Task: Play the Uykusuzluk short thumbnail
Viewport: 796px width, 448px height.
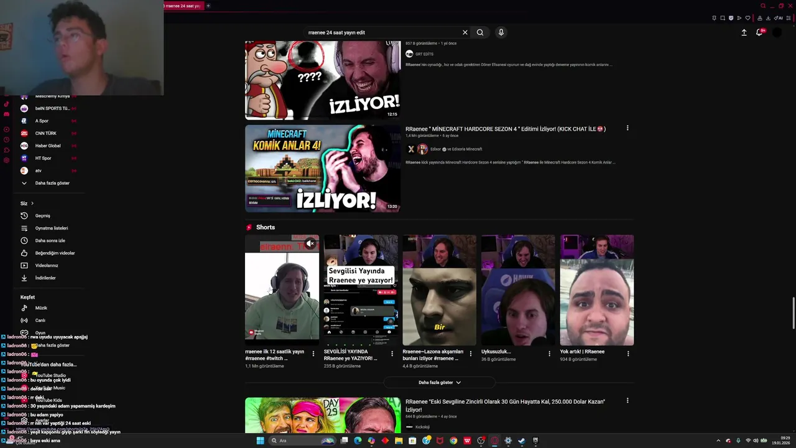Action: 518,290
